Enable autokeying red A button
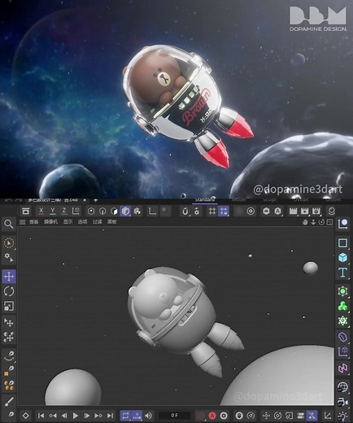The image size is (353, 423). 212,416
